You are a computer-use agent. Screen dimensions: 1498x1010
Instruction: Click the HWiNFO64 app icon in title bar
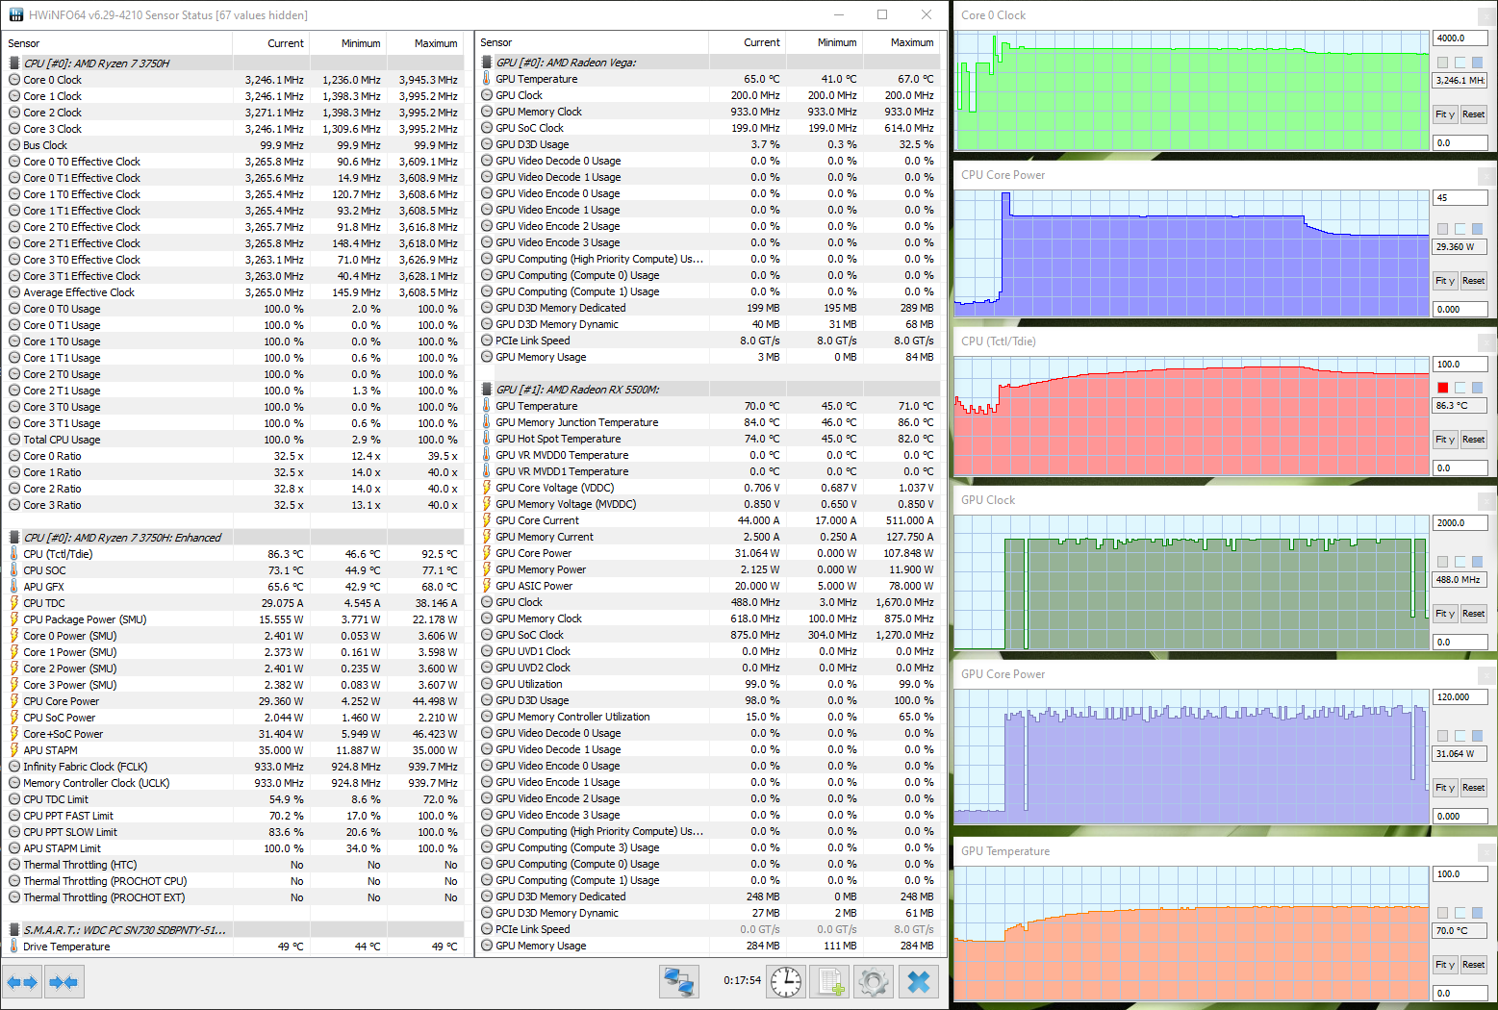(x=15, y=15)
